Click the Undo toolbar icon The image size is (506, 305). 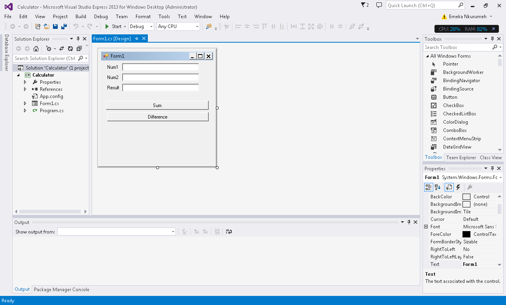(76, 26)
